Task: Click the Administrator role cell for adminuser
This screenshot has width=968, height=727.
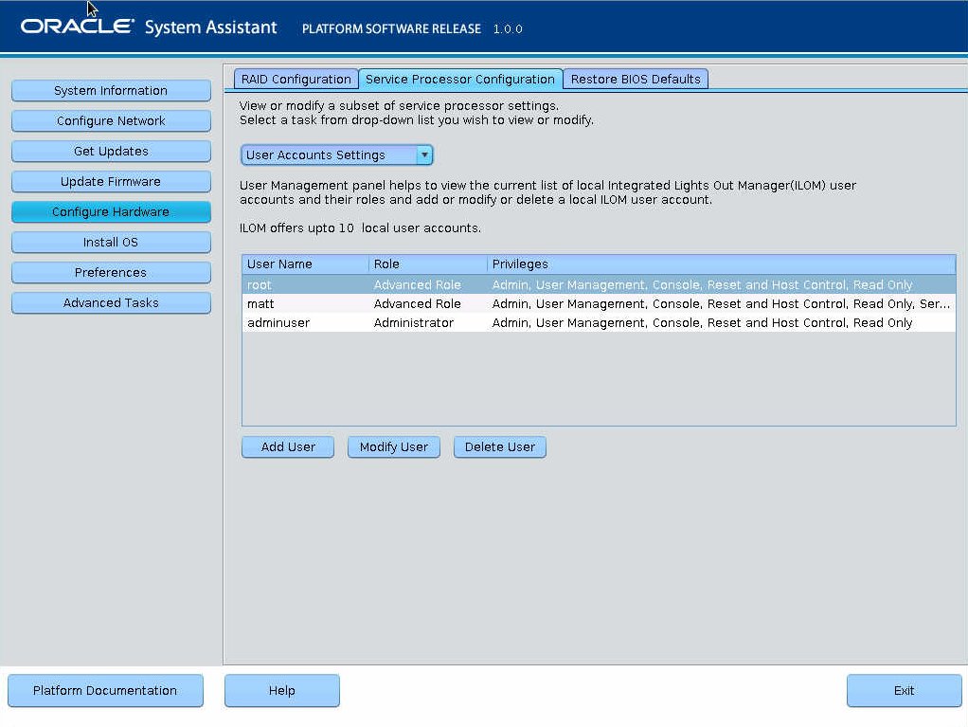Action: point(414,322)
